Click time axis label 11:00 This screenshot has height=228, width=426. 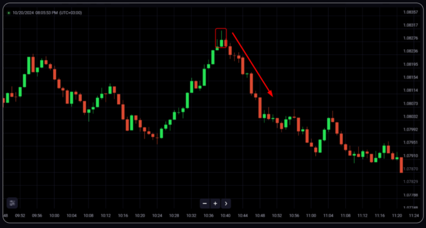(311, 216)
